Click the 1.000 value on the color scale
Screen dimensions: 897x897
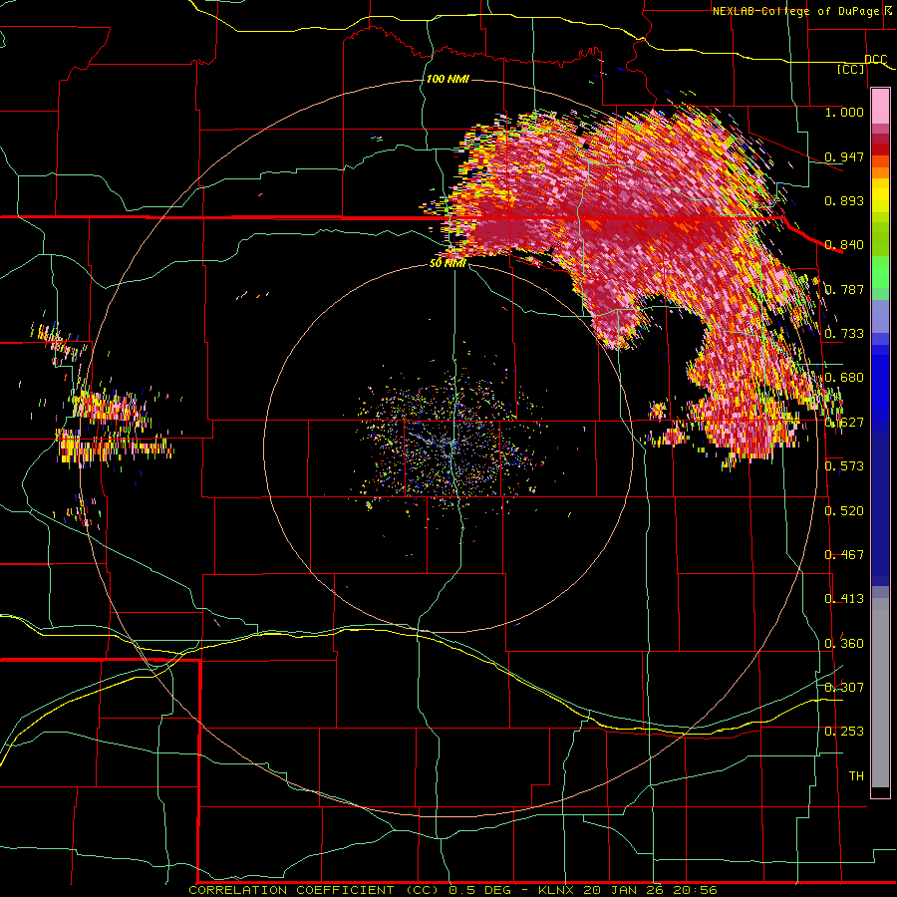click(844, 112)
